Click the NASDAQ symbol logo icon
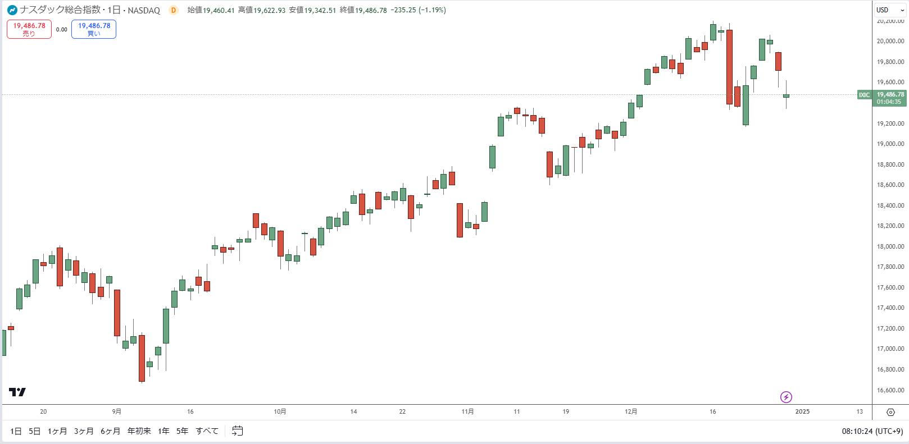The width and height of the screenshot is (909, 444). pos(12,10)
